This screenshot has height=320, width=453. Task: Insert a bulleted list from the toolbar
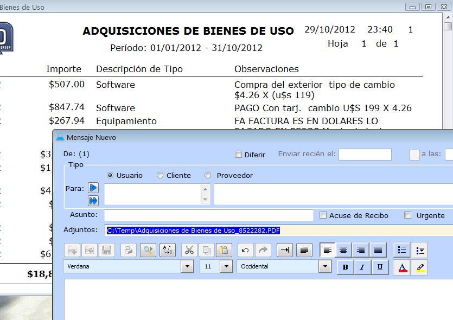tap(403, 250)
